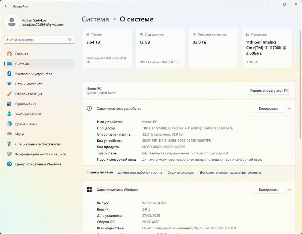Open Игры settings page
This screenshot has width=302, height=234.
click(39, 134)
